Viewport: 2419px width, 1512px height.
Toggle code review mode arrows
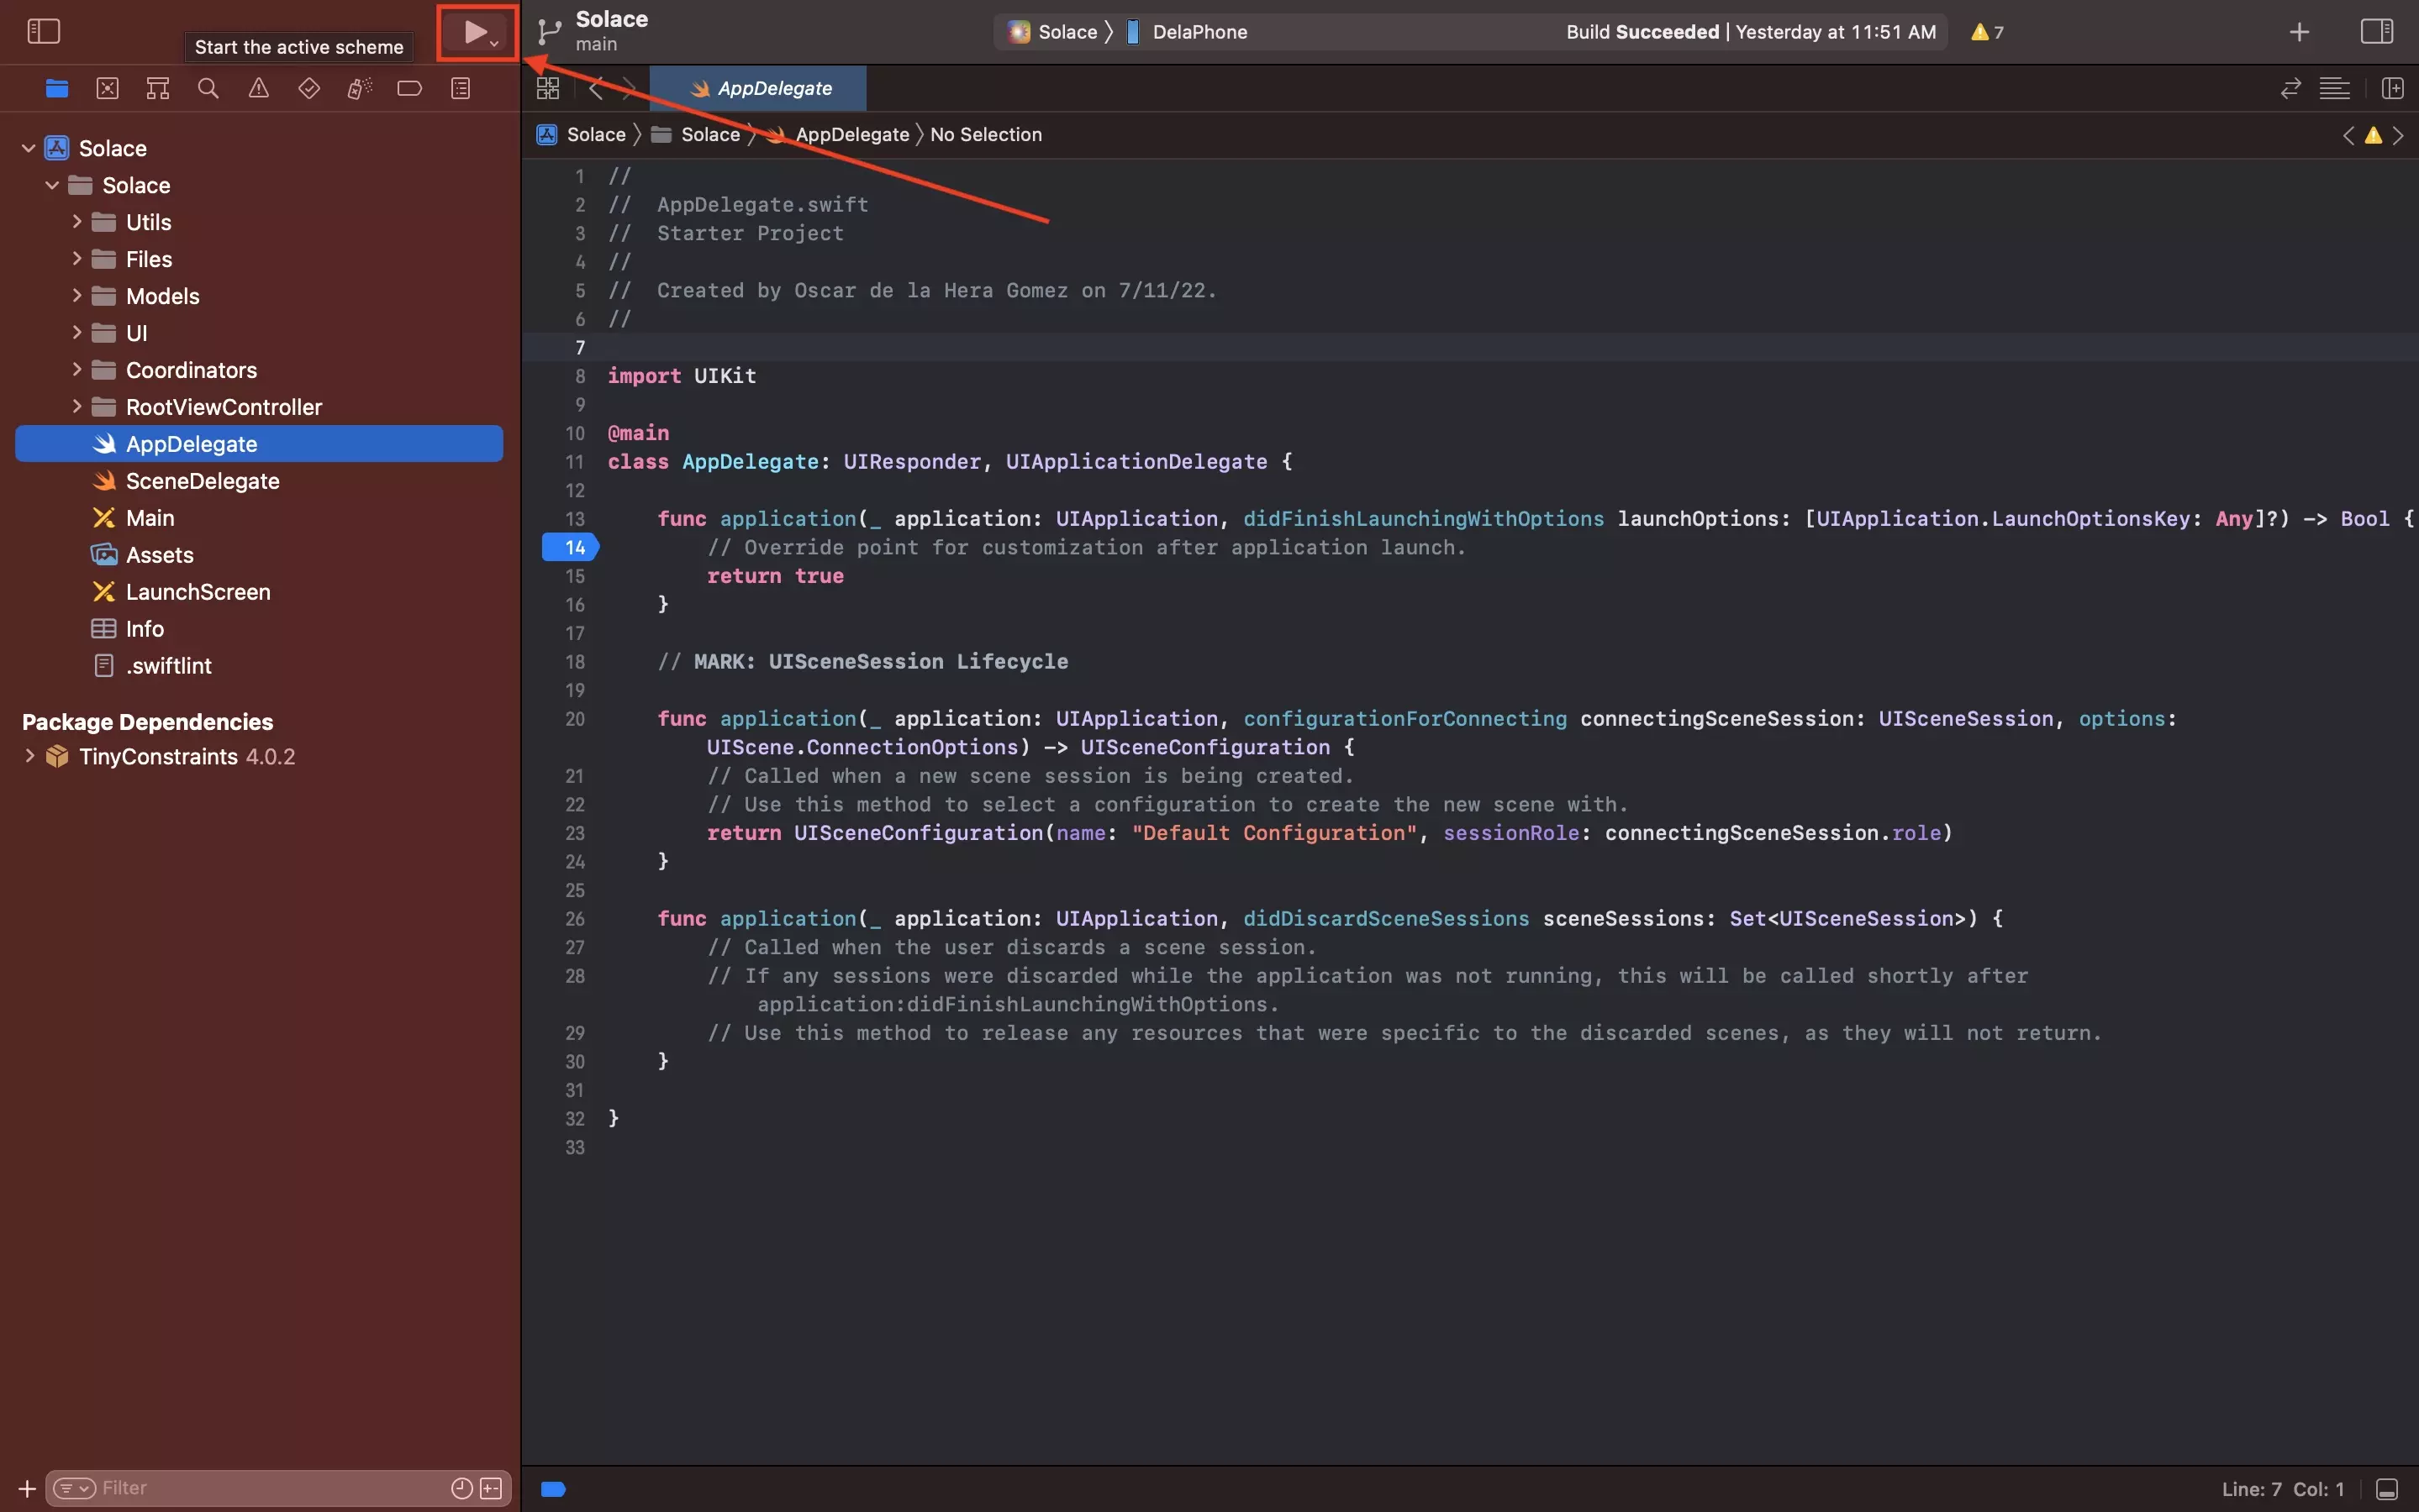click(x=2291, y=88)
